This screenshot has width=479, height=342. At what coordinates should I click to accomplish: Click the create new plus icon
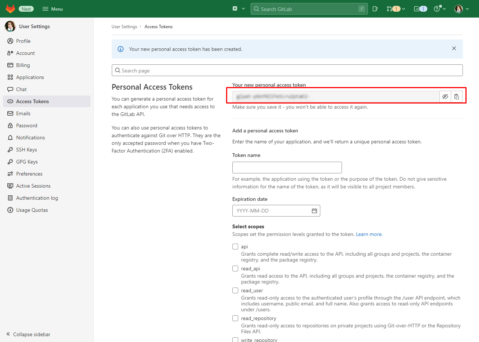coord(235,8)
